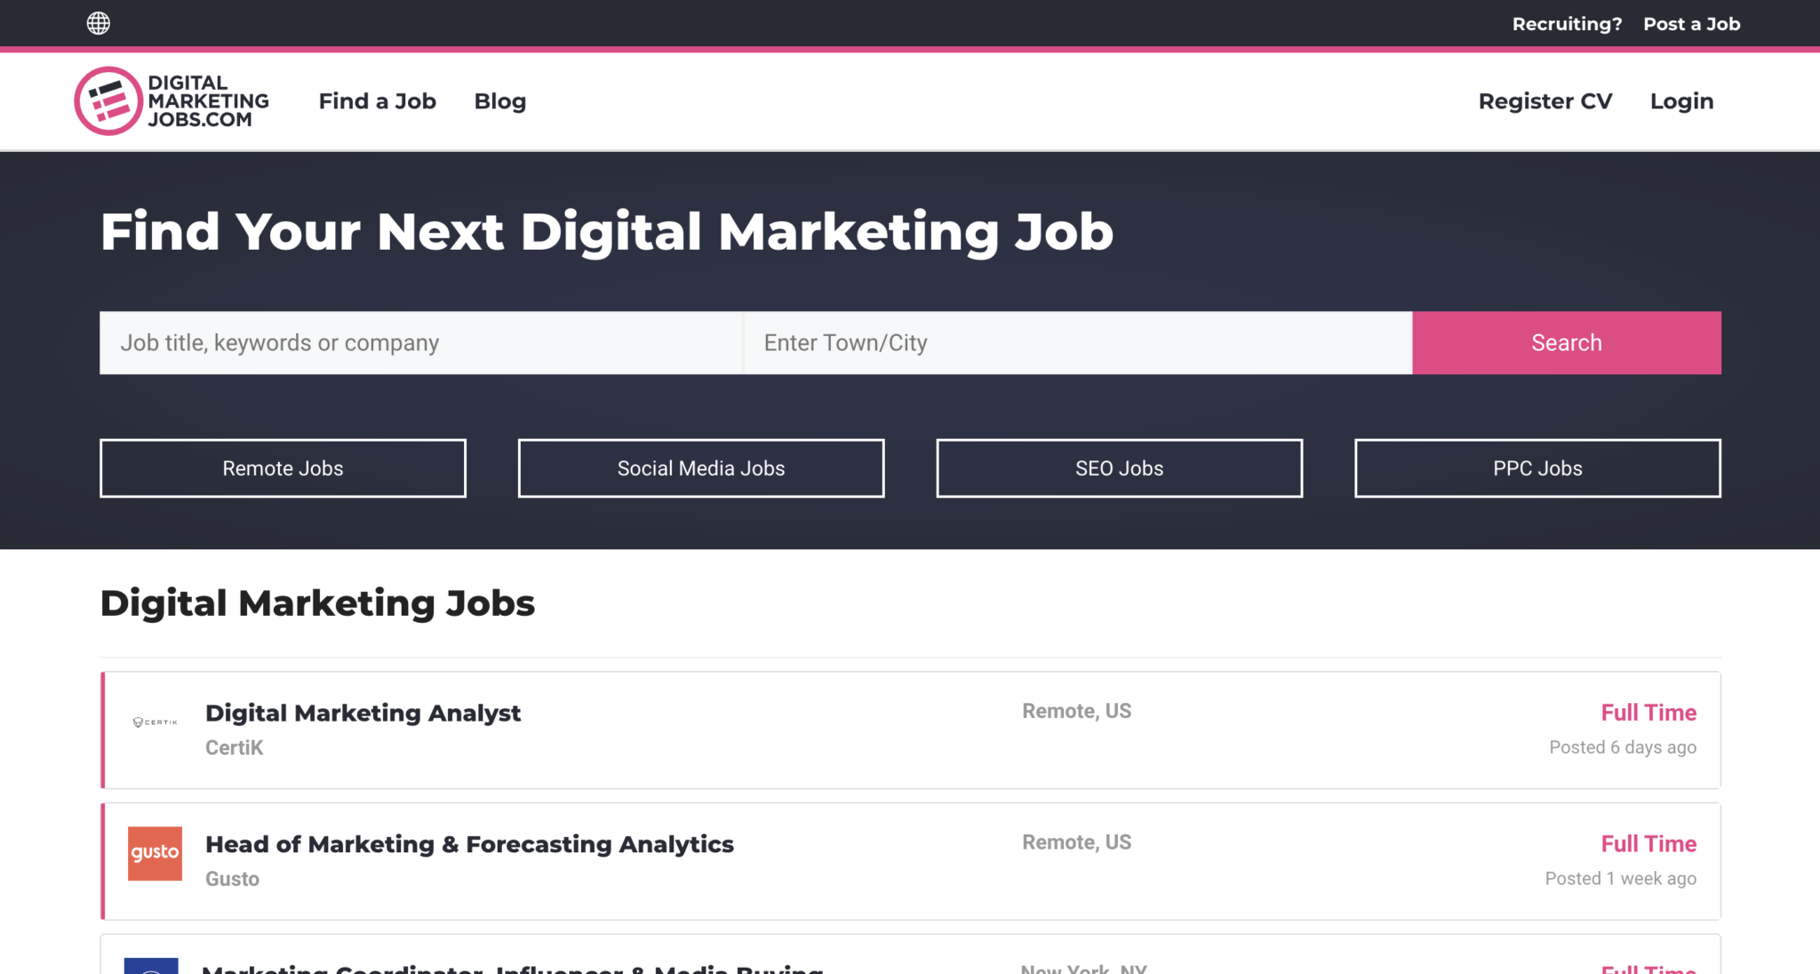Open the Blog page
Viewport: 1820px width, 974px height.
tap(500, 101)
